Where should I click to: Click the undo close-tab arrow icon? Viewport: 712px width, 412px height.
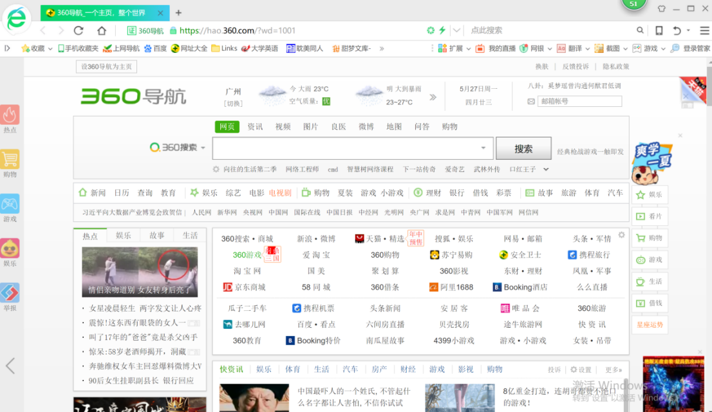click(677, 30)
